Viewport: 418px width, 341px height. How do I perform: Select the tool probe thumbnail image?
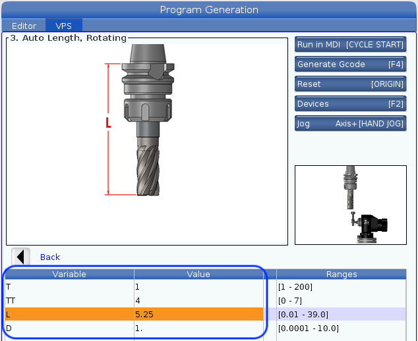click(351, 204)
